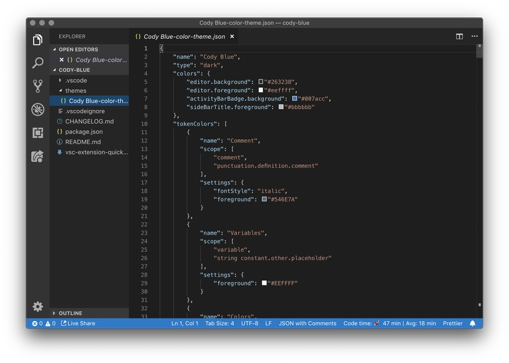Close the Cody Blue-color-theme.json tab
The width and height of the screenshot is (509, 363).
point(232,36)
